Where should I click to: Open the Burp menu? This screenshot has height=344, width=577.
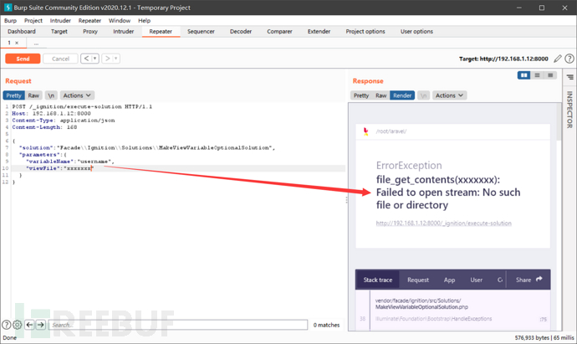pos(10,21)
